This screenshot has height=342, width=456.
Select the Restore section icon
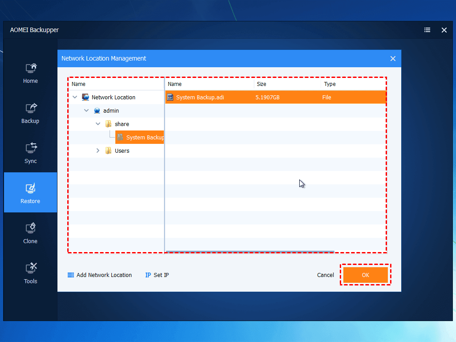(x=31, y=188)
